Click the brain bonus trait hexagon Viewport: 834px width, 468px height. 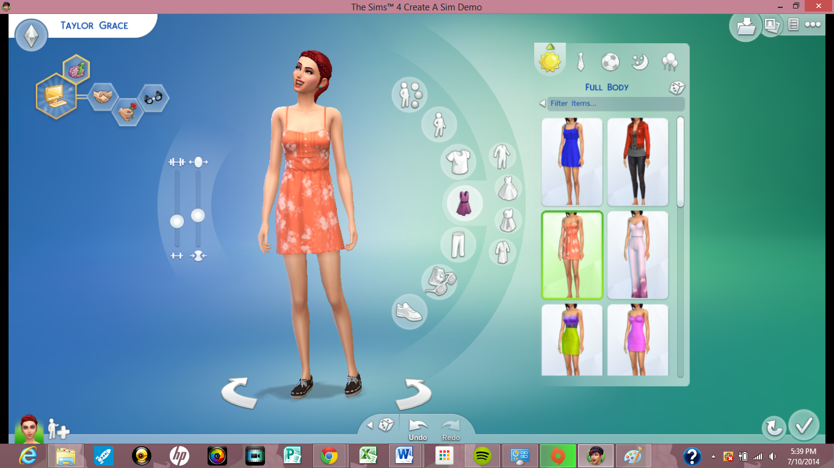click(76, 69)
